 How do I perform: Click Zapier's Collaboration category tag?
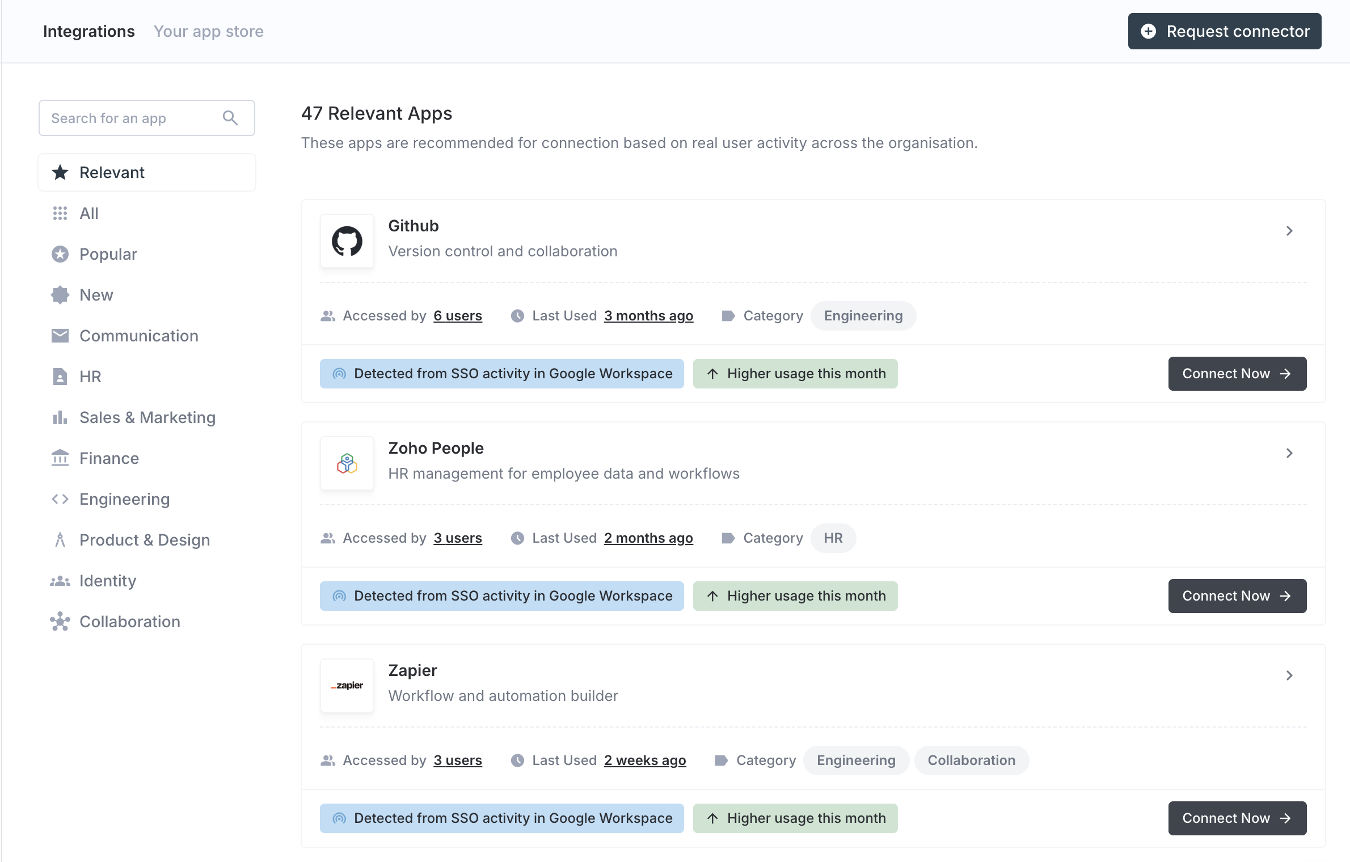point(971,760)
